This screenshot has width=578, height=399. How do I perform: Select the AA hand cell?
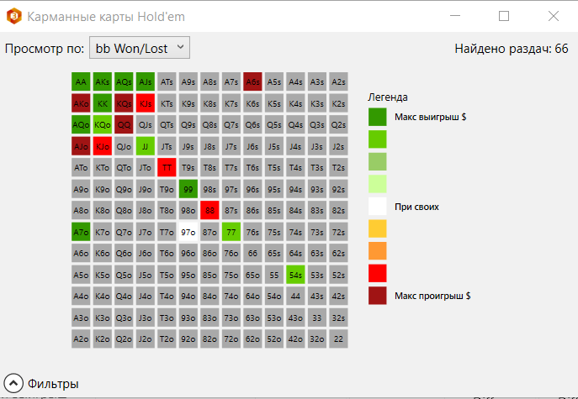coord(81,81)
